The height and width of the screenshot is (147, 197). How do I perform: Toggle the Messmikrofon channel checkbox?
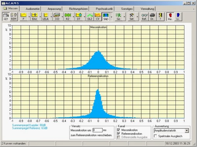(x=119, y=130)
